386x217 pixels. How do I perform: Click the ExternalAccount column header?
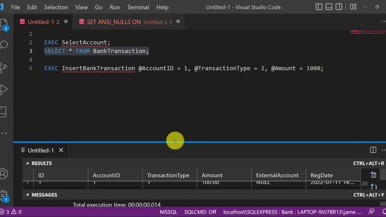point(279,175)
